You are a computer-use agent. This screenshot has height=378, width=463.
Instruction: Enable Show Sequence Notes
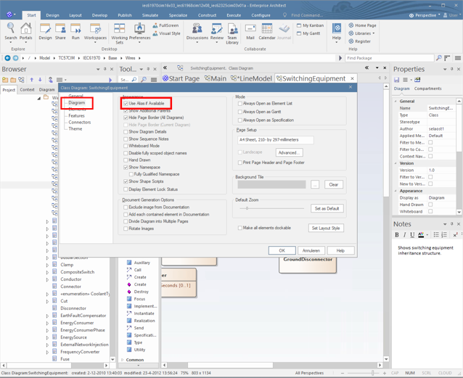tap(126, 139)
